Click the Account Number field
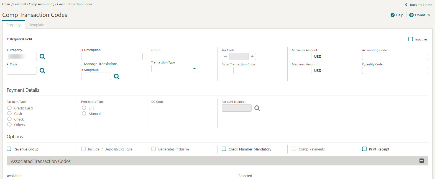This screenshot has height=179, width=435. tap(237, 108)
